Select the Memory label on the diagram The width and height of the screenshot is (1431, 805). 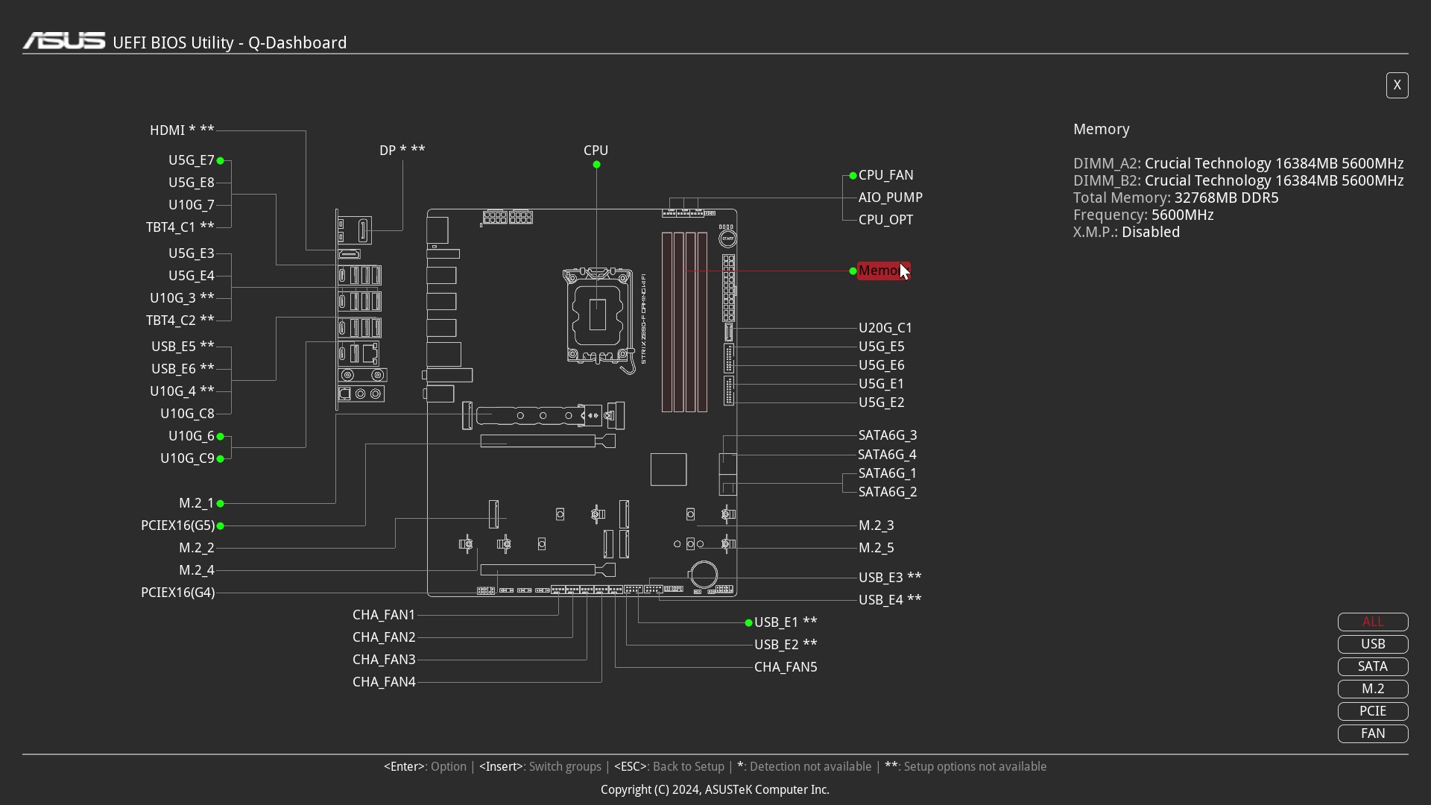point(884,271)
